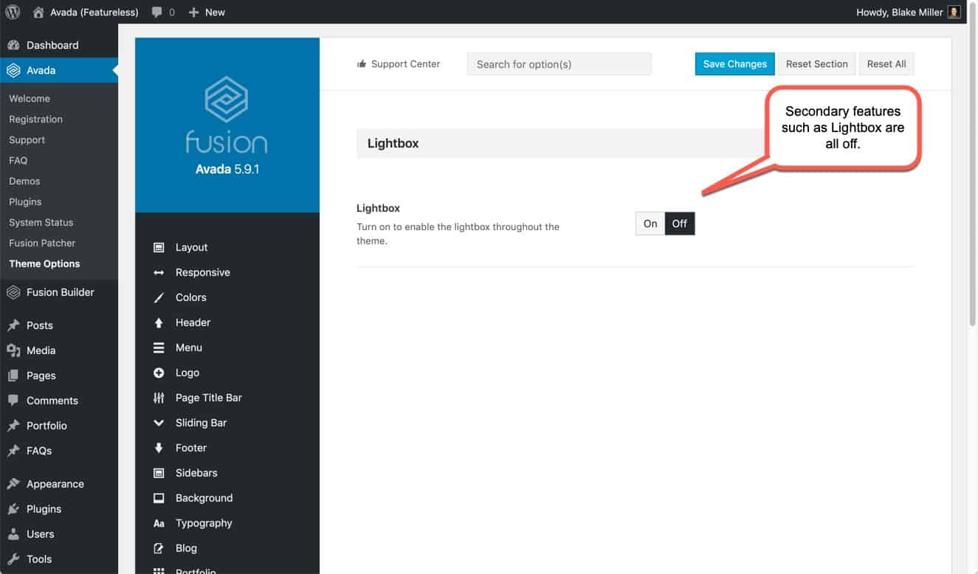This screenshot has height=574, width=978.
Task: Click the Menu hamburger icon
Action: pyautogui.click(x=159, y=347)
